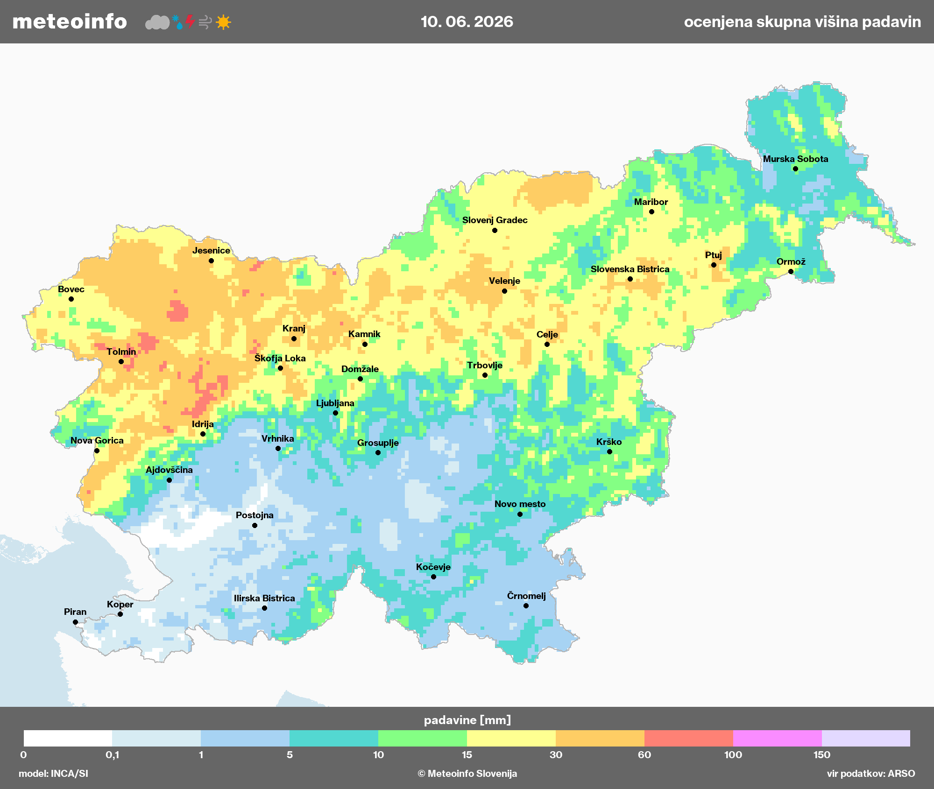This screenshot has height=789, width=934.
Task: Click the ocenjena skupna višina padavin title
Action: [802, 21]
